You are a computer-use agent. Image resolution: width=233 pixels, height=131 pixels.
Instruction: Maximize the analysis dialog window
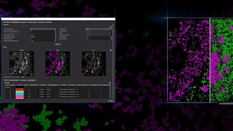tap(110, 19)
